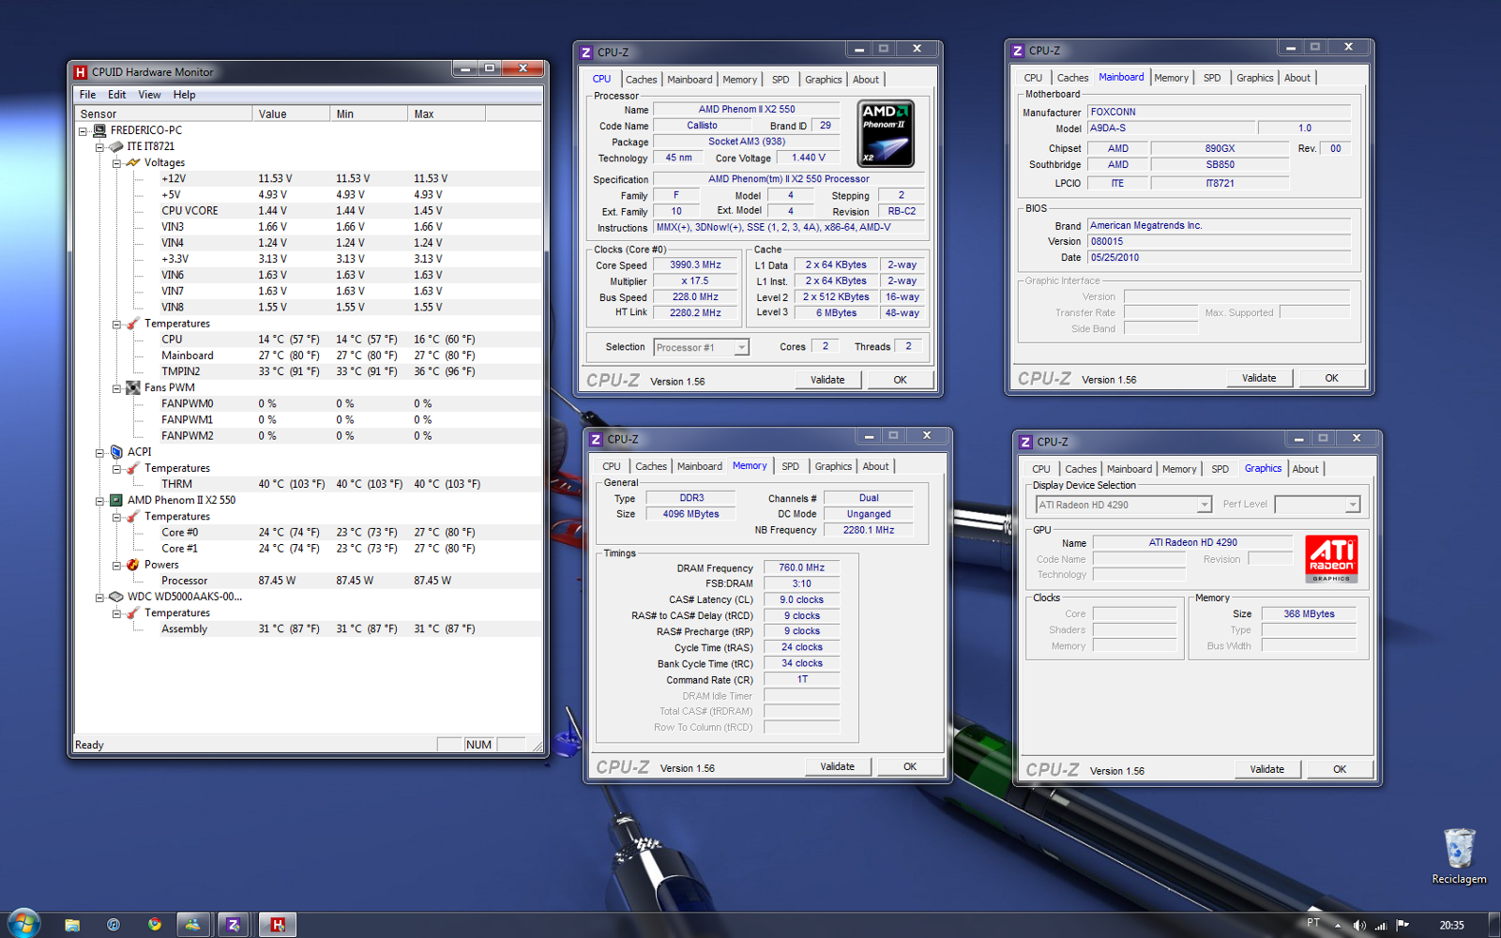Click the network signal tray icon
Screen dimensions: 1501x938
pos(1381,925)
